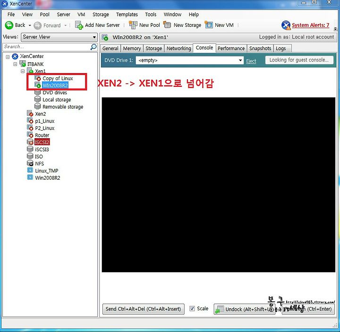
Task: Click the iSCSI3 storage icon
Action: 30,149
